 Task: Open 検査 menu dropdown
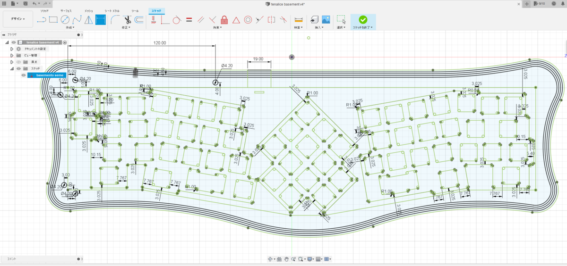[x=298, y=27]
